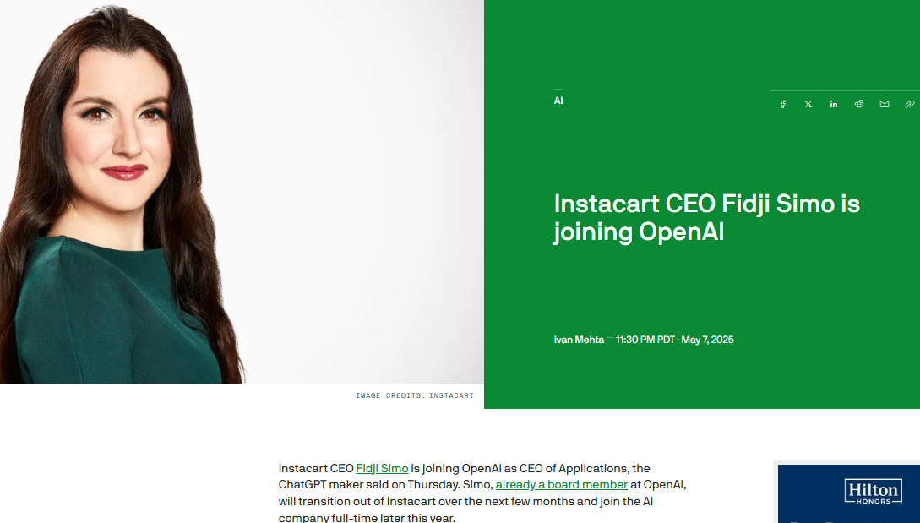Click the 'Image Credits: Instacart' caption
This screenshot has width=920, height=523.
[x=414, y=395]
